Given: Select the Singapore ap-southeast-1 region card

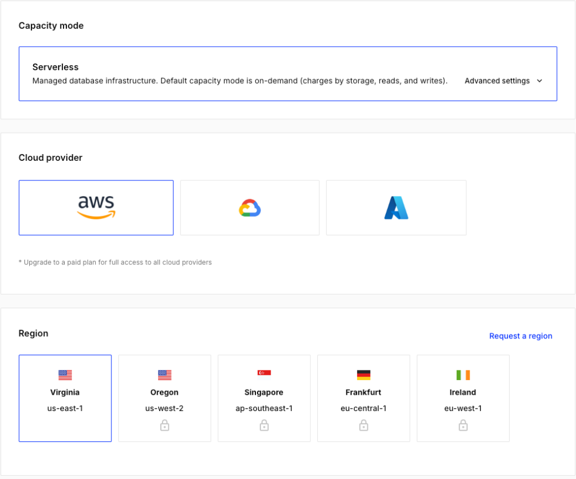Looking at the screenshot, I should (x=264, y=398).
